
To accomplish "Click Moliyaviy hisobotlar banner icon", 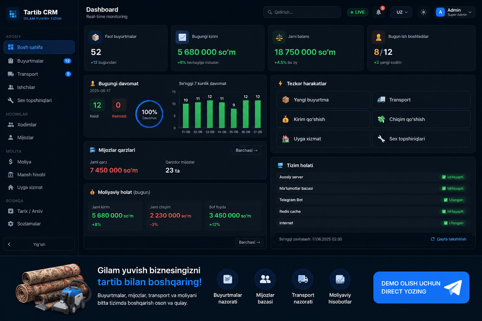I will click(x=340, y=279).
